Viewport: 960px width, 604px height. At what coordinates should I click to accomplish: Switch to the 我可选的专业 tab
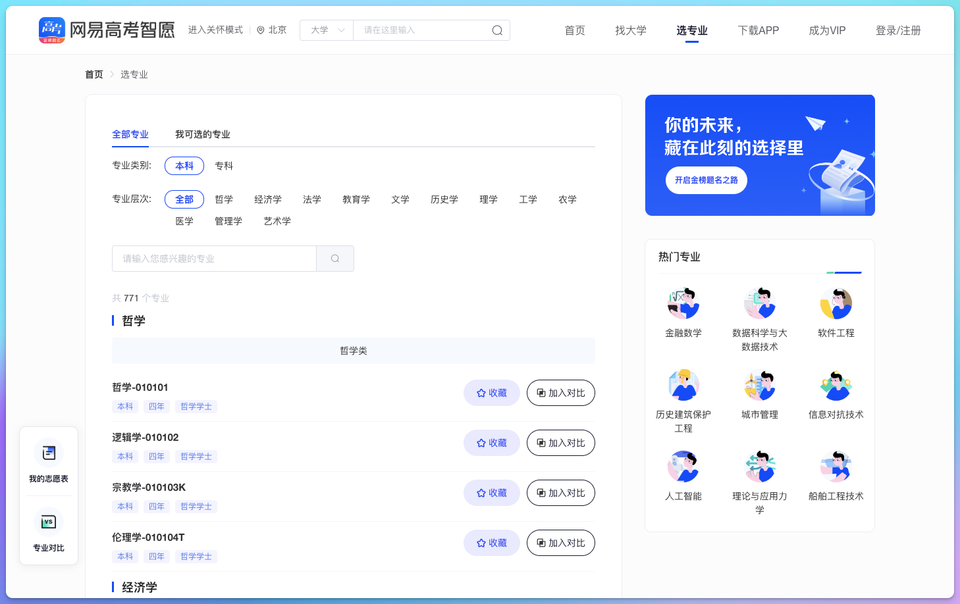coord(203,134)
